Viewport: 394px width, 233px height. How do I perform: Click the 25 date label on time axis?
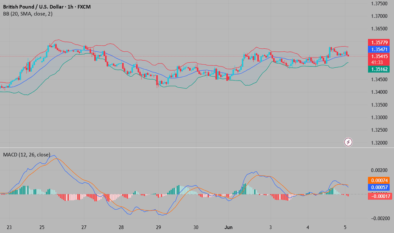[42, 227]
